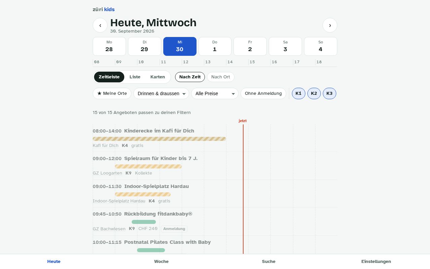Click the Kinderecke 08:00–14:00 timeline bar
Screen dimensions: 430x269
tap(159, 139)
